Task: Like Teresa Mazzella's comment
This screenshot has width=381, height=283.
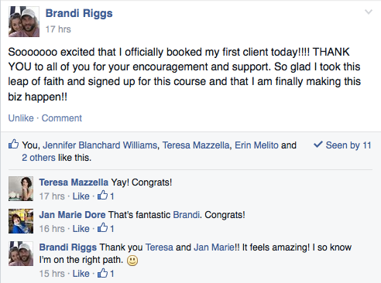Action: (81, 196)
